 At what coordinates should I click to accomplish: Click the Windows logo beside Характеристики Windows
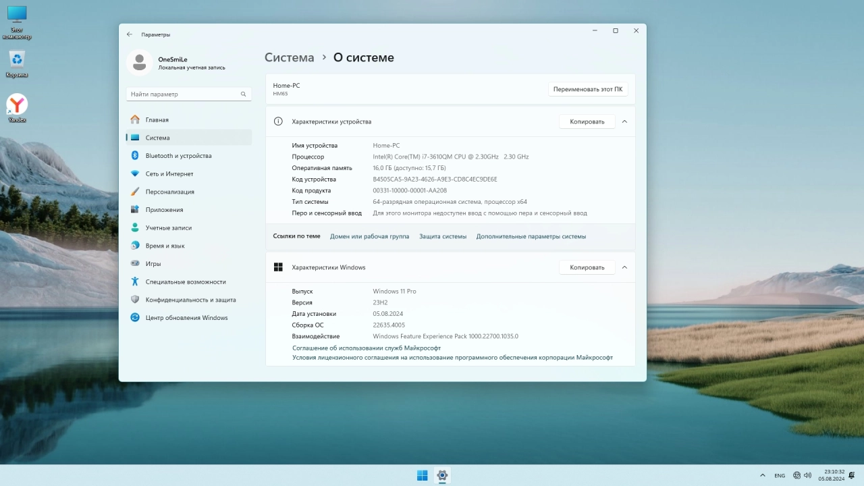[278, 267]
